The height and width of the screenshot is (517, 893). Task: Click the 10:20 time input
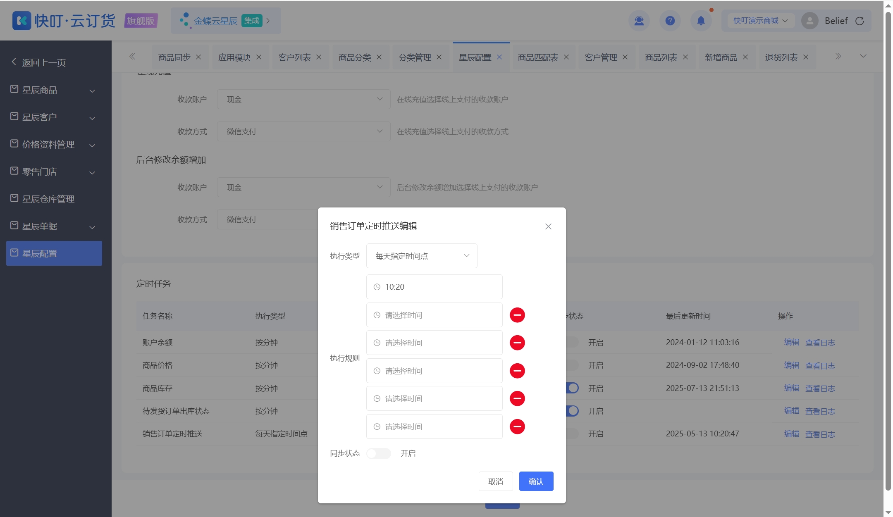[434, 287]
